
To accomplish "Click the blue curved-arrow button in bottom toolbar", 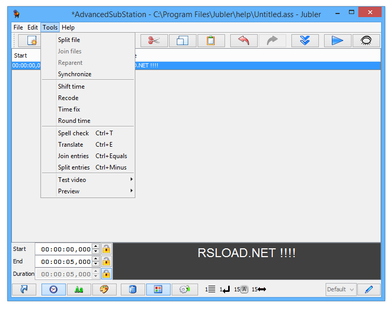I will tap(24, 289).
